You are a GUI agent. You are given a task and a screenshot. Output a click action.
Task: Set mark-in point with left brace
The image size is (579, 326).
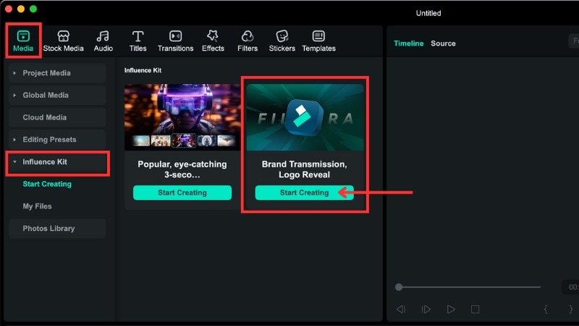click(x=546, y=309)
